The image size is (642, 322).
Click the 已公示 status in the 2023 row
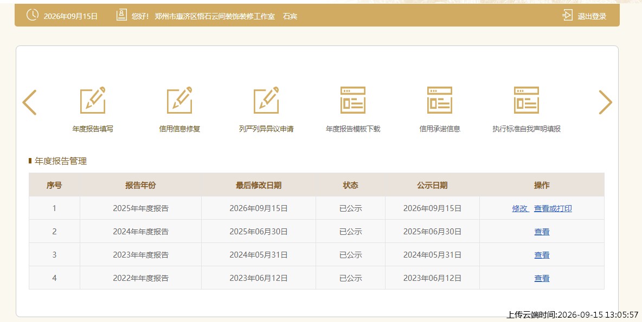coord(350,255)
